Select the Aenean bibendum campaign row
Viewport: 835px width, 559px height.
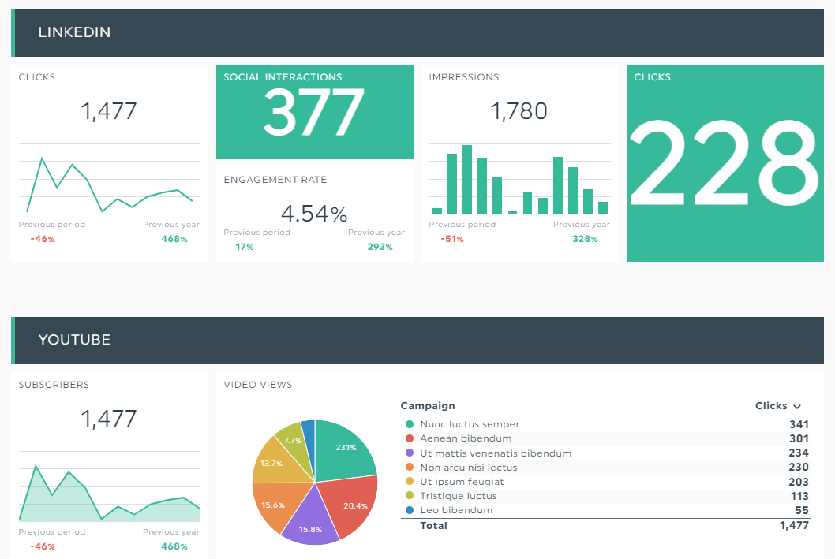click(x=605, y=439)
